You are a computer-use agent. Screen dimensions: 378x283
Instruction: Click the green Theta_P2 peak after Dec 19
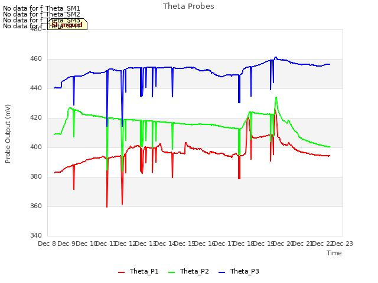[276, 97]
